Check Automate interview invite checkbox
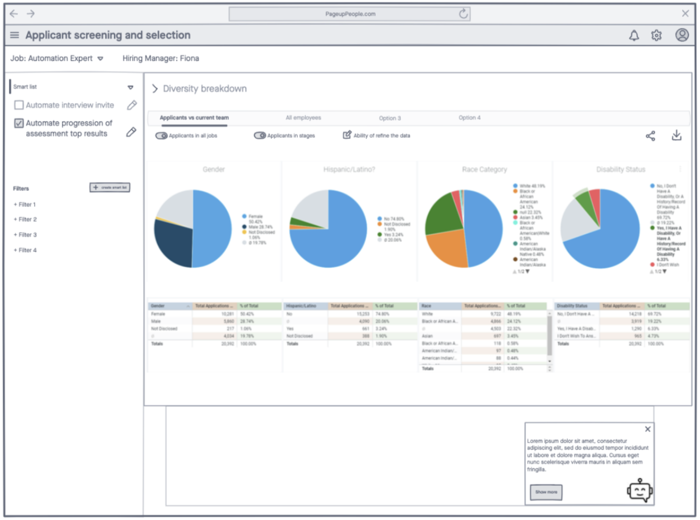Image resolution: width=700 pixels, height=520 pixels. 19,105
